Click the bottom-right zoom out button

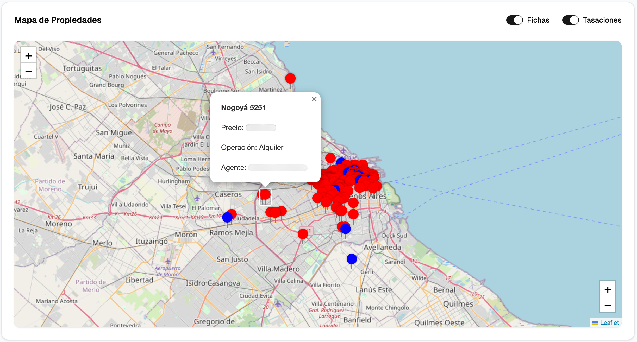click(x=607, y=305)
